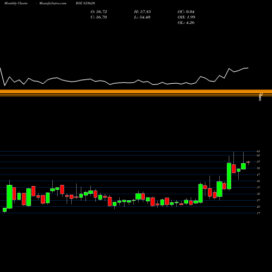Click the 65 price axis label

tap(258, 151)
